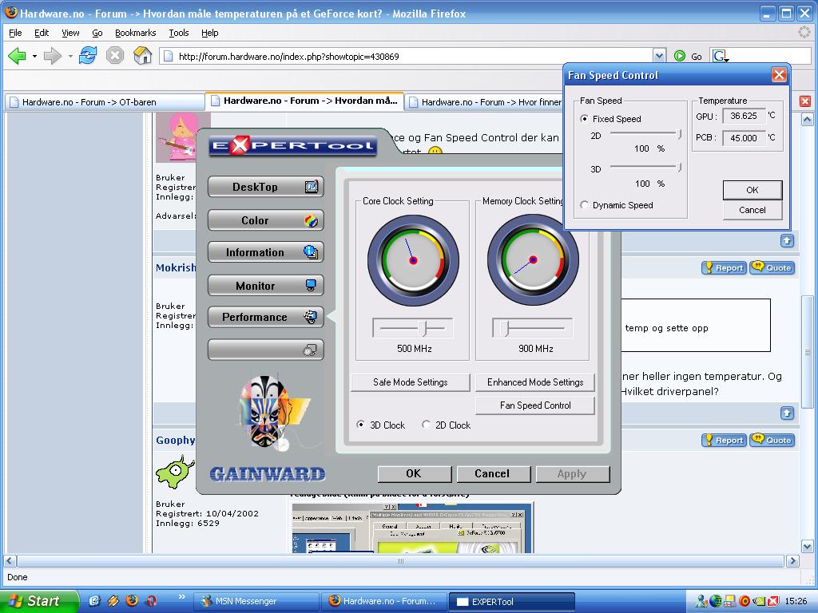The image size is (818, 613).
Task: Click the Google search engine icon
Action: pyautogui.click(x=720, y=56)
